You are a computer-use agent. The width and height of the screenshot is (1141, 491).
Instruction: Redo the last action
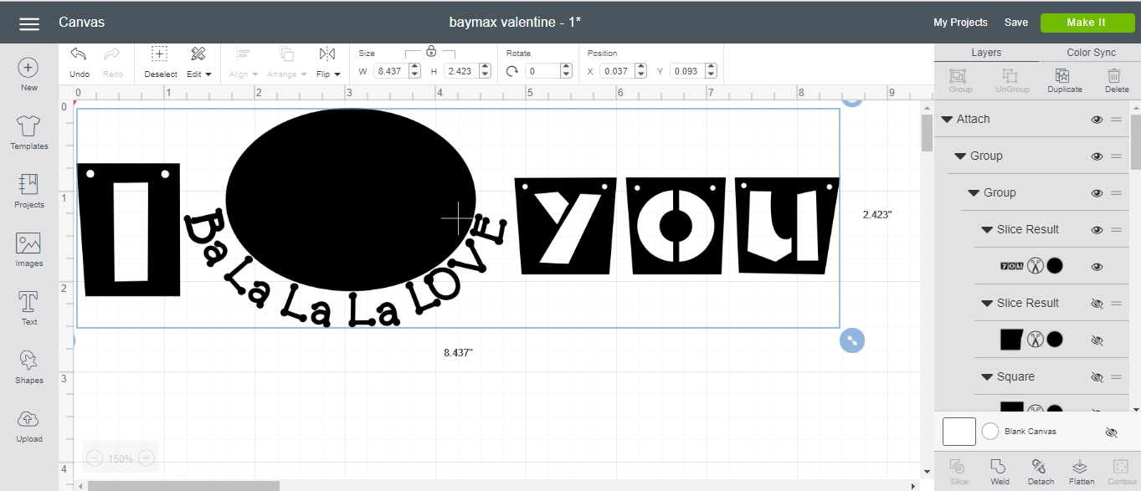[112, 62]
